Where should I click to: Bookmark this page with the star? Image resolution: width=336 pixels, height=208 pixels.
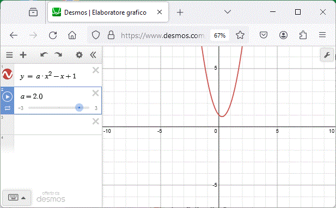click(x=240, y=35)
